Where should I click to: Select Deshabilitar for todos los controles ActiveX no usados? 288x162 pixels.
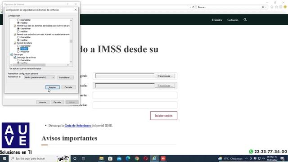point(18,37)
